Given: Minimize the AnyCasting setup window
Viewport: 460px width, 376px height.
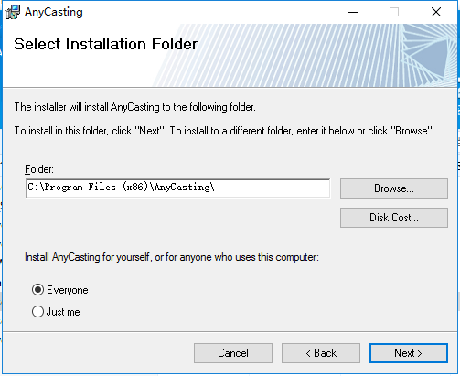Looking at the screenshot, I should pyautogui.click(x=353, y=12).
